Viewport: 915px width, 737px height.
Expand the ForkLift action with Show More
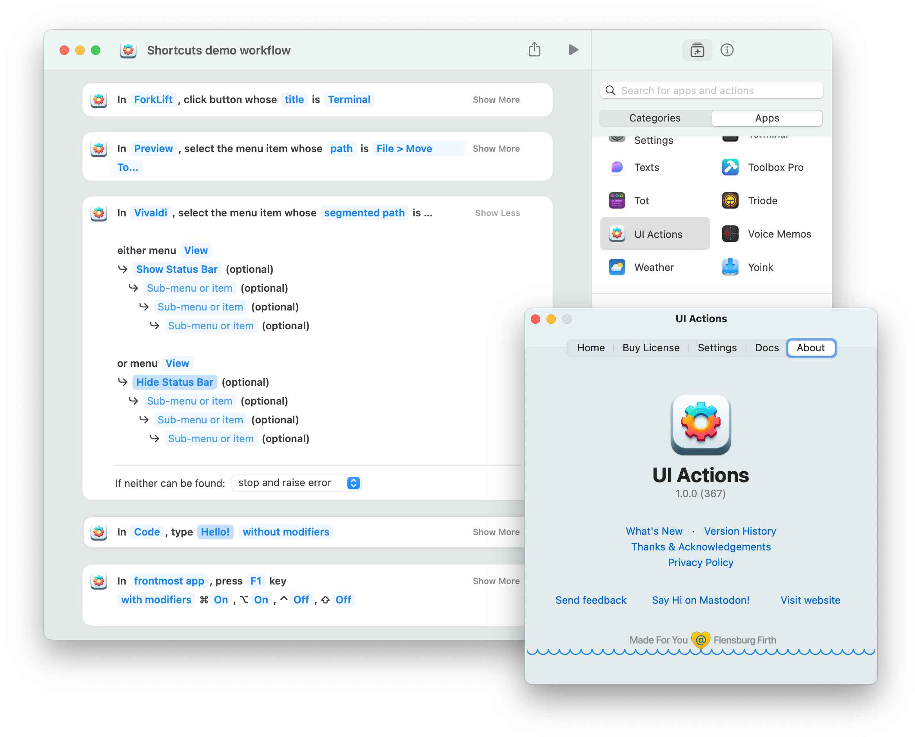[496, 99]
